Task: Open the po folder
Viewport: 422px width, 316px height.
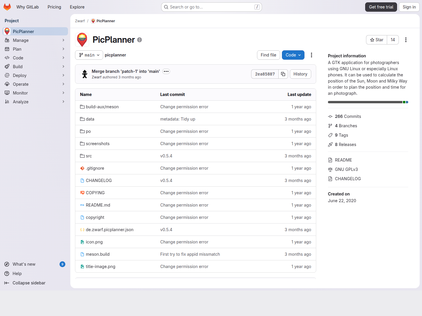Action: pos(88,131)
